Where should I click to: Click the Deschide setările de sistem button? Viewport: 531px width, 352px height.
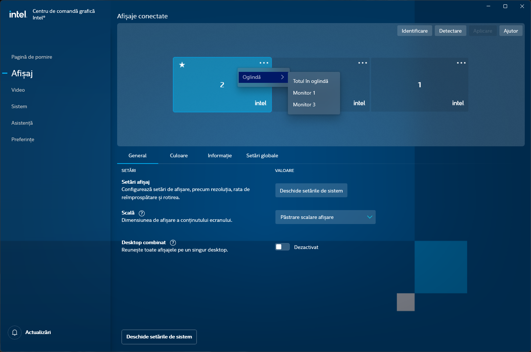pyautogui.click(x=311, y=190)
